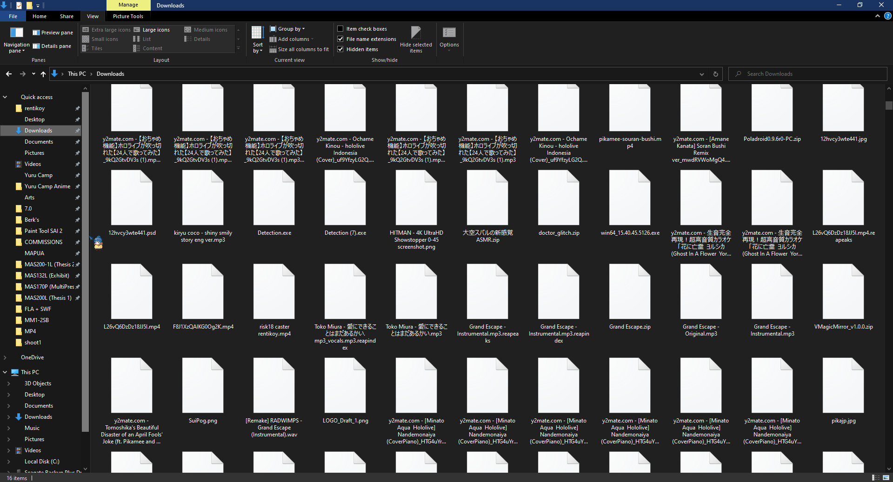Toggle the Navigation pane

(x=16, y=41)
